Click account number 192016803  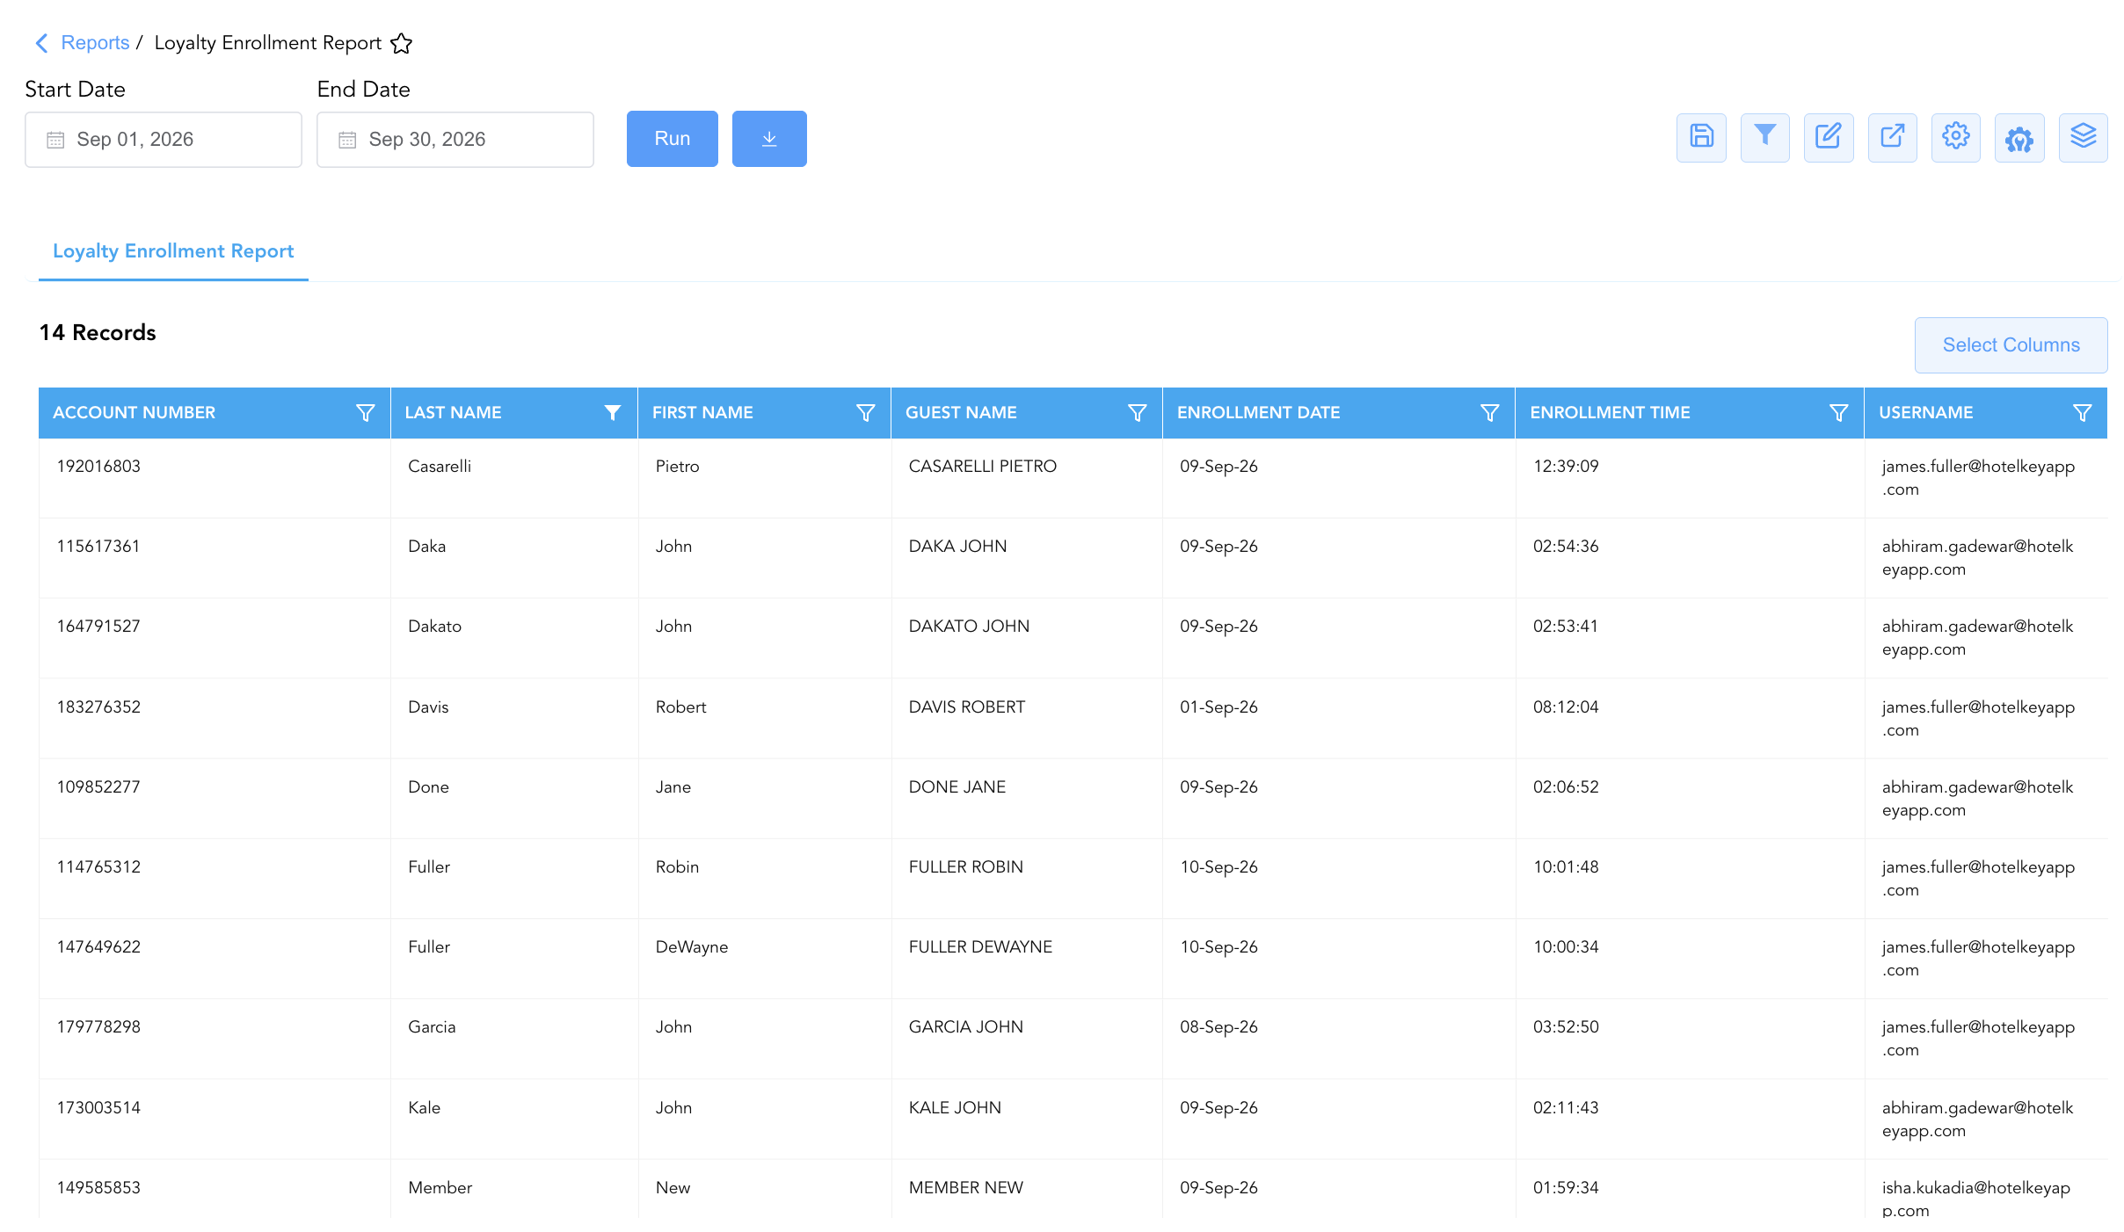pyautogui.click(x=98, y=467)
